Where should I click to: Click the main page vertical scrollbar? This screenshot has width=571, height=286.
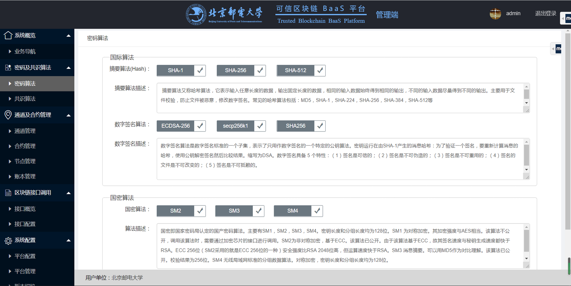pos(568,131)
